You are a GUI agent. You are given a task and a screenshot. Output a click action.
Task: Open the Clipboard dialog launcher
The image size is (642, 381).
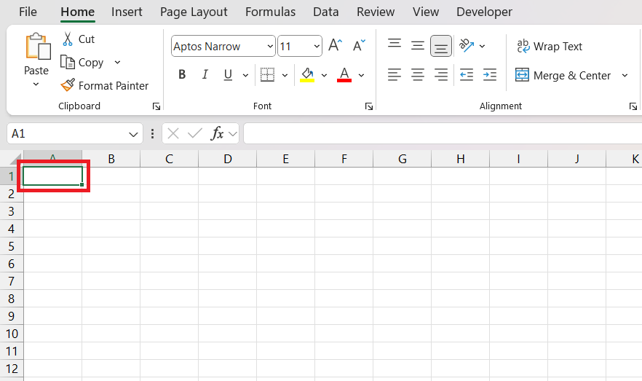pyautogui.click(x=156, y=106)
